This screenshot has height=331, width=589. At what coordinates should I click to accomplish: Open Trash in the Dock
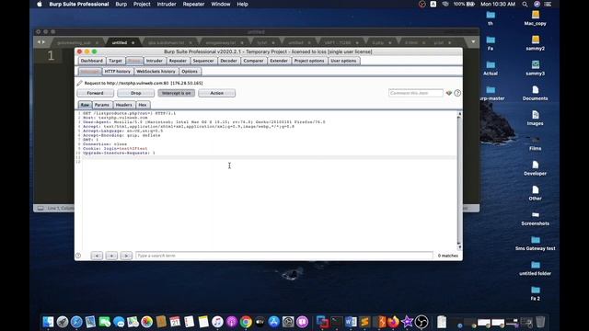[x=540, y=322]
